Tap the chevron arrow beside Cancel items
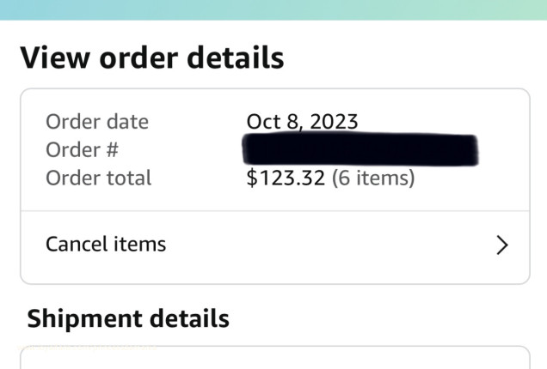Viewport: 547px width, 369px height. 503,245
